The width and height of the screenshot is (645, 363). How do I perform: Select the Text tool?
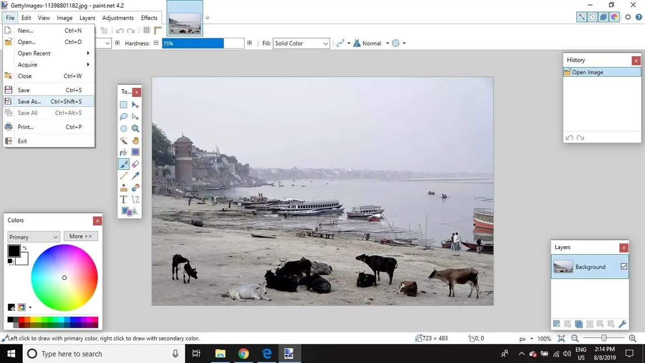coord(123,199)
